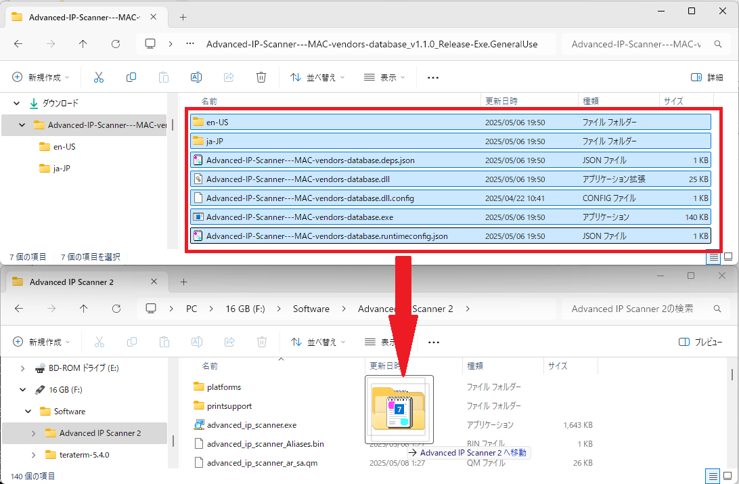739x484 pixels.
Task: Go up one folder in bottom window
Action: pyautogui.click(x=83, y=309)
